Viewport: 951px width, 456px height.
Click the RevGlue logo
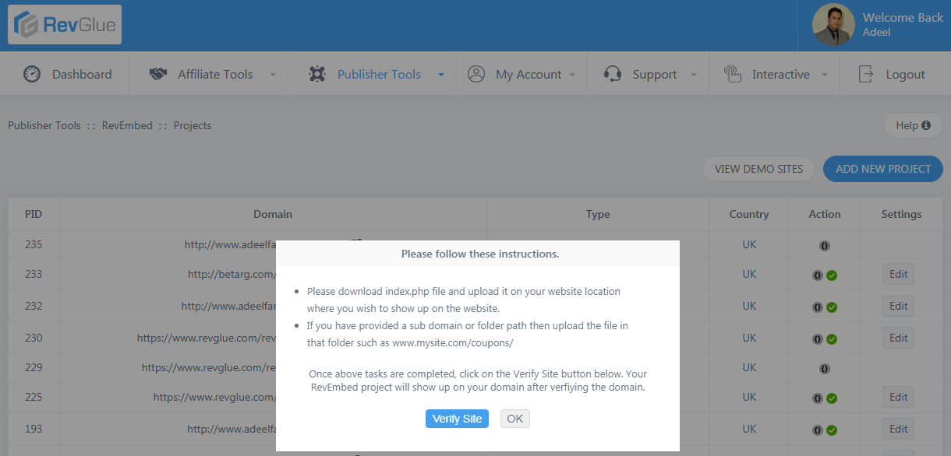pyautogui.click(x=65, y=25)
